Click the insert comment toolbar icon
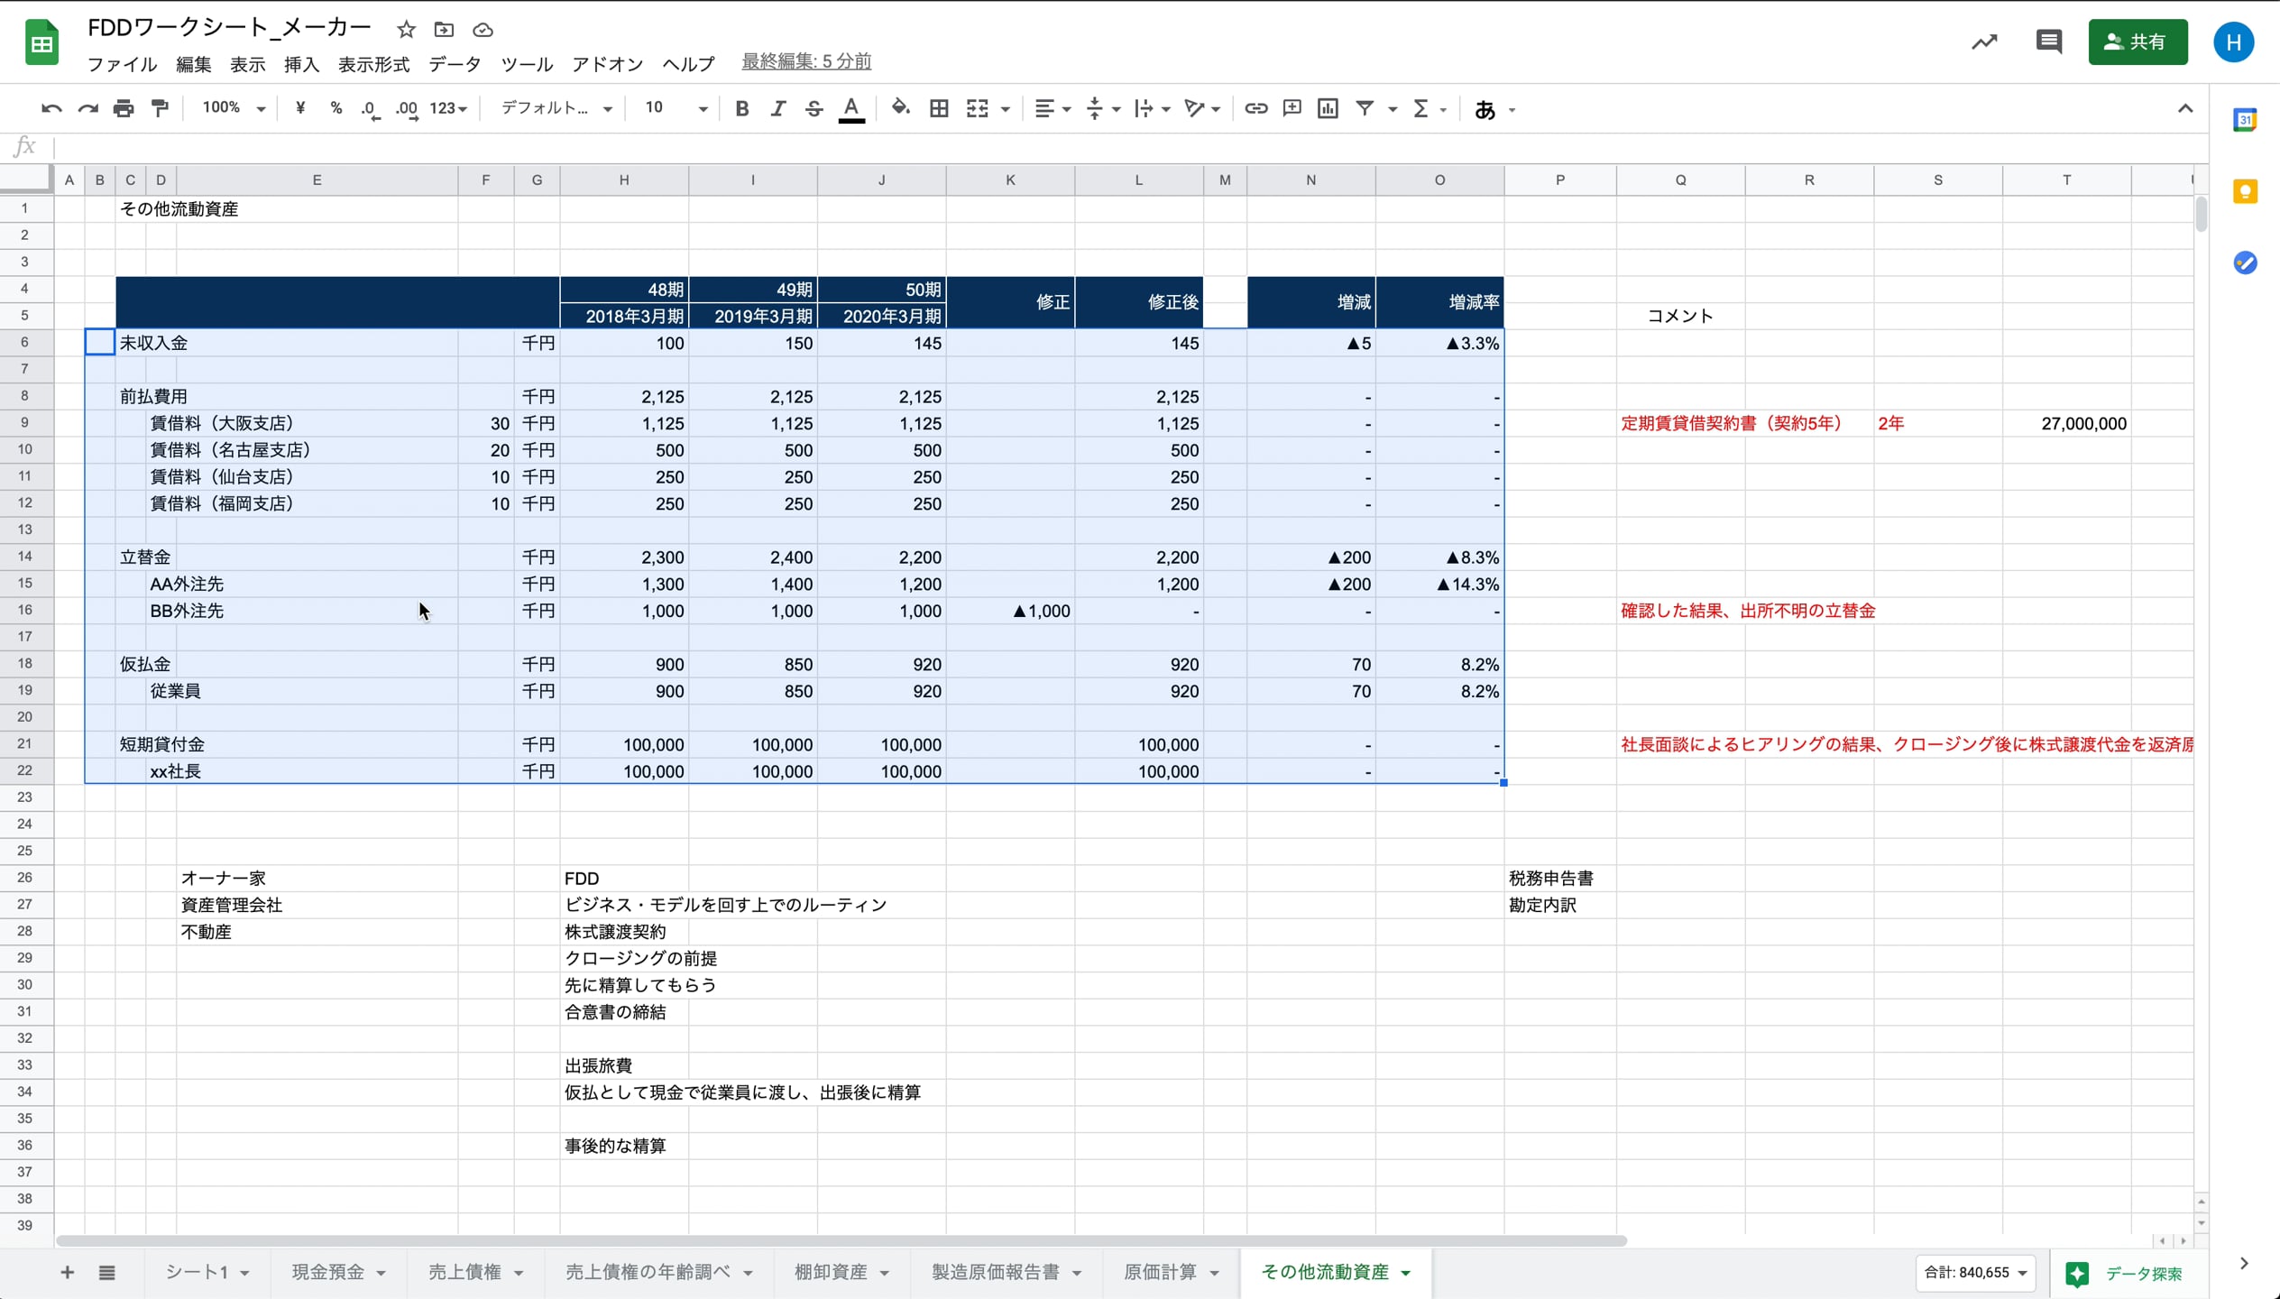The image size is (2280, 1299). tap(1292, 109)
